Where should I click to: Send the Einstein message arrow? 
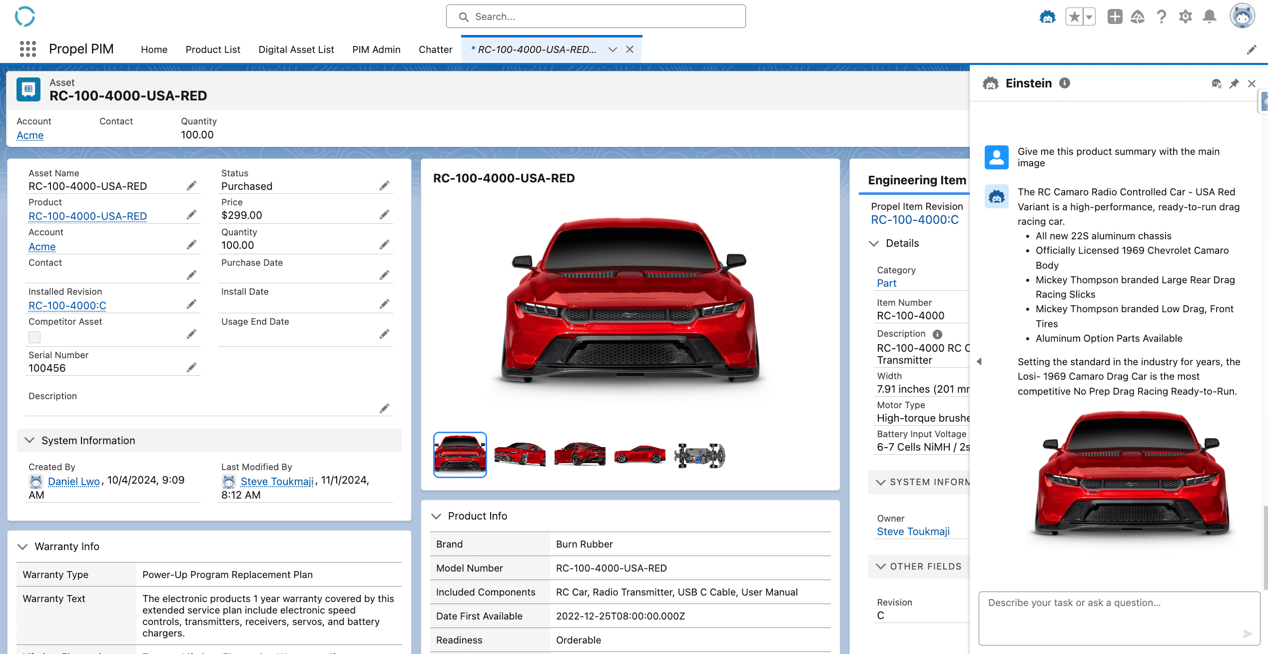point(1248,634)
